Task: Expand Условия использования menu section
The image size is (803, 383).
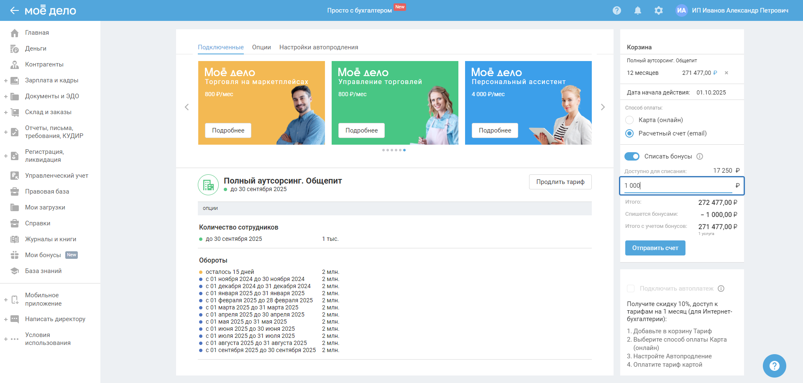Action: click(x=6, y=339)
